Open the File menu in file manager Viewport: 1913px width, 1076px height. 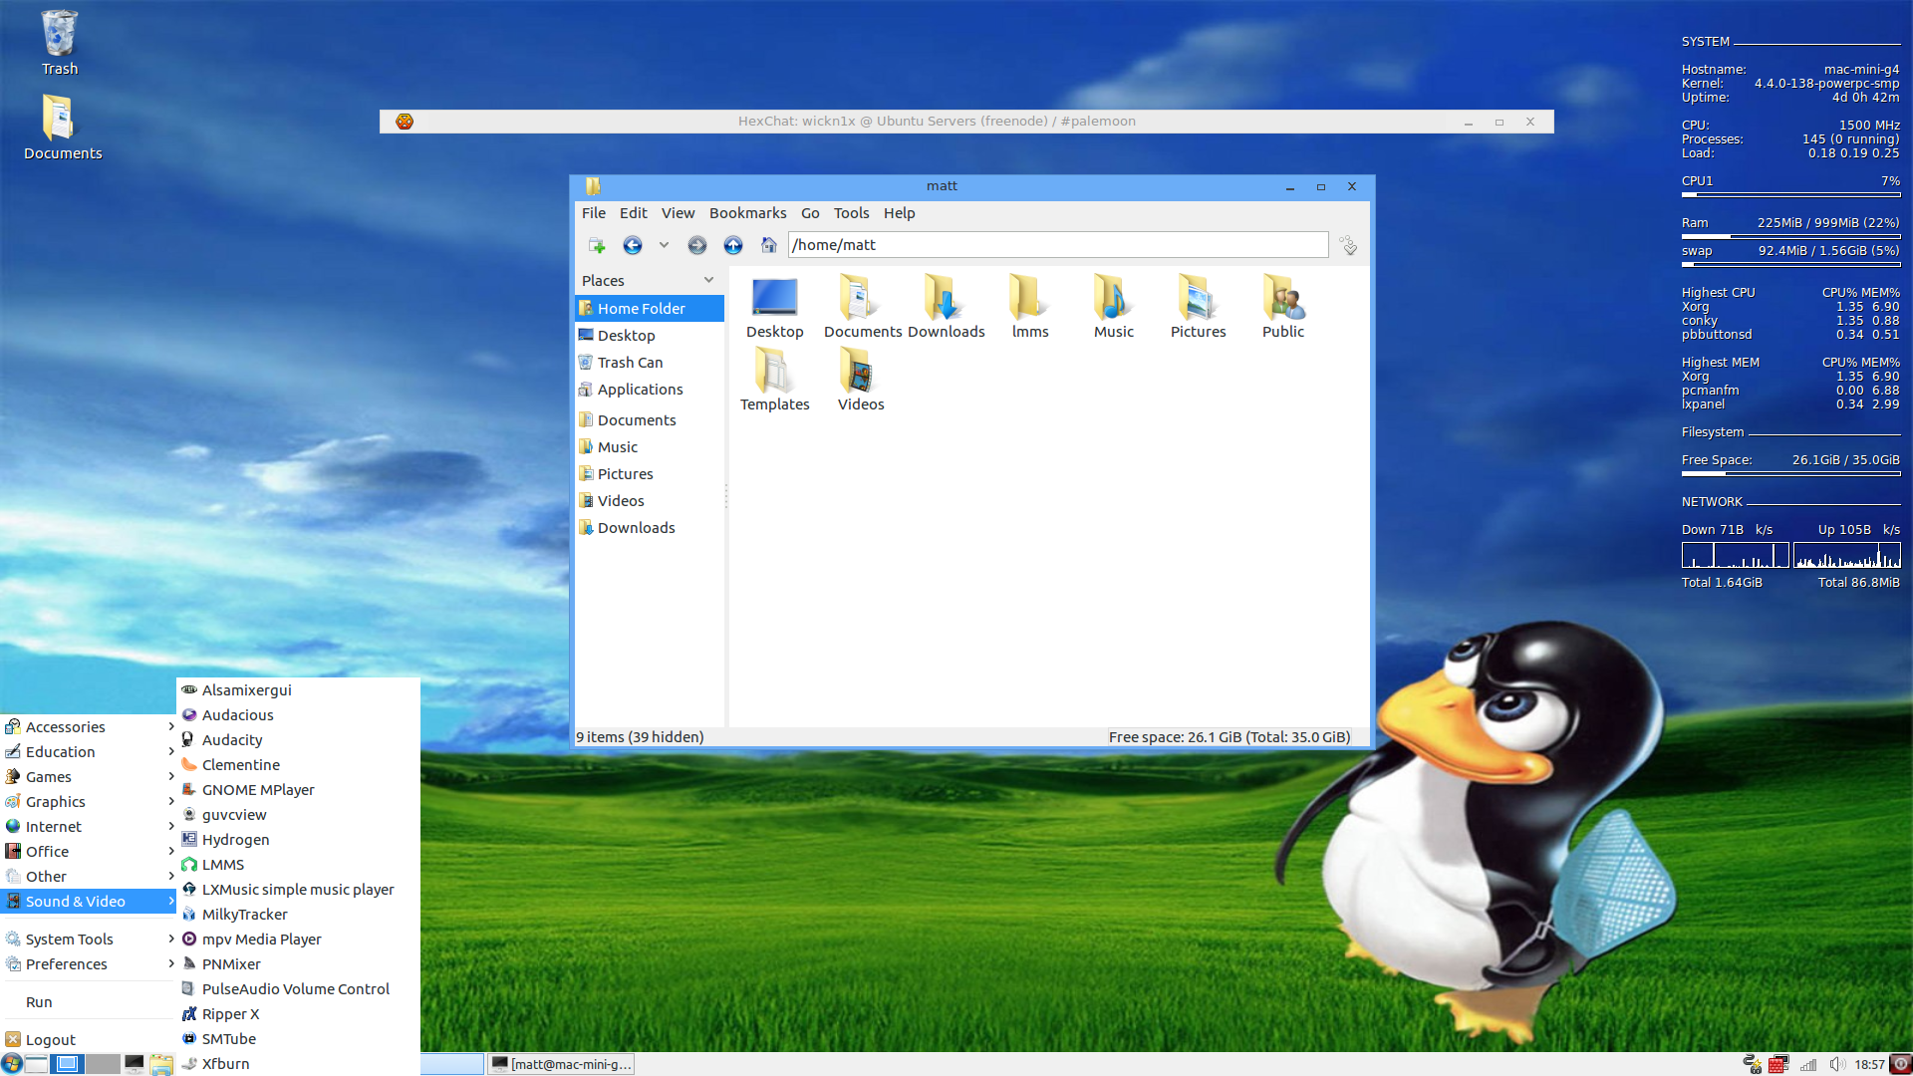pos(594,213)
